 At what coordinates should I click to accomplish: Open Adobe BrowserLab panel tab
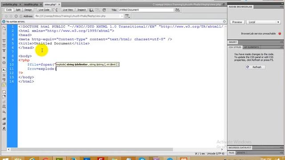coord(240,7)
